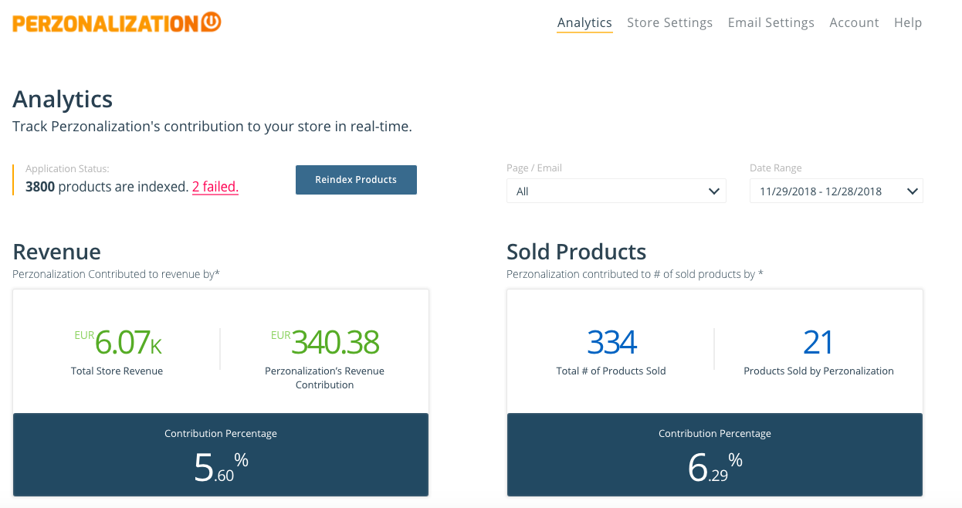The image size is (962, 508).
Task: Follow the '2 failed.' link
Action: click(x=215, y=187)
